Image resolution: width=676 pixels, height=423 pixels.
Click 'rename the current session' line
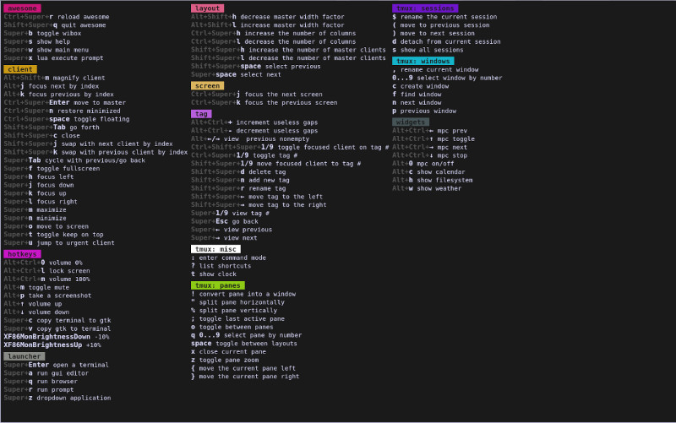click(444, 17)
